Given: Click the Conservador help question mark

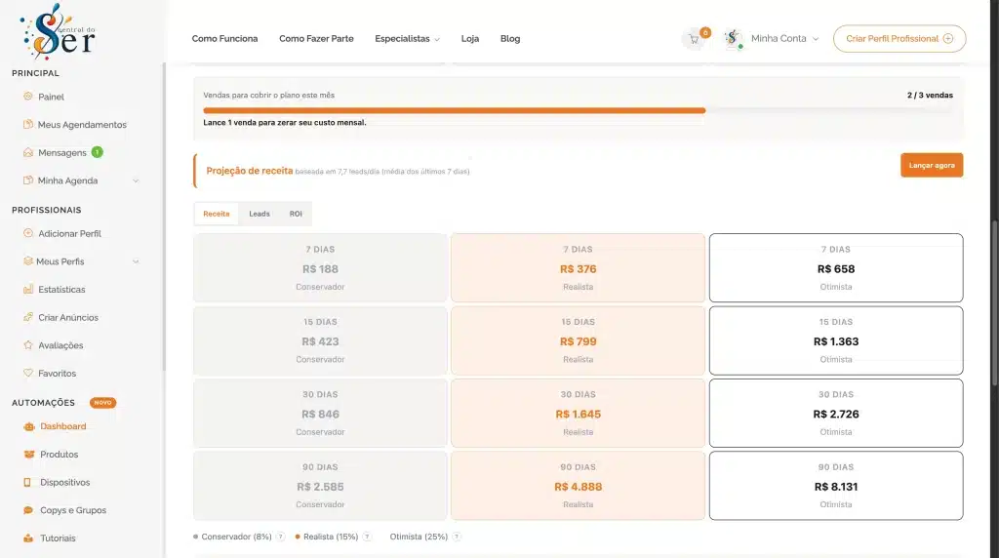Looking at the screenshot, I should click(281, 537).
